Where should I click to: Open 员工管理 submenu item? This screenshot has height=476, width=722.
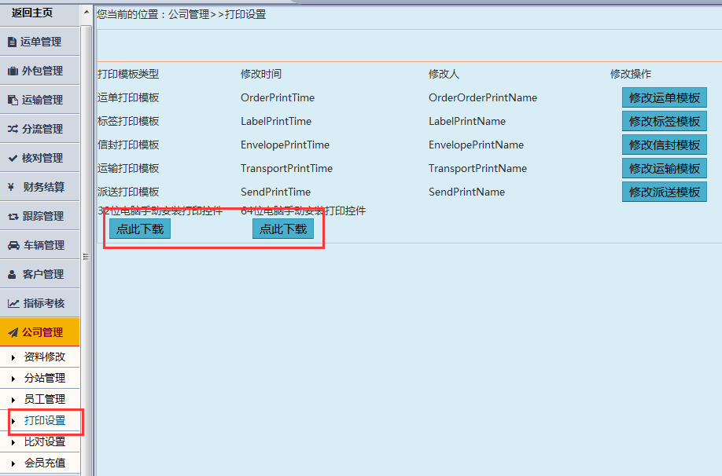click(44, 399)
